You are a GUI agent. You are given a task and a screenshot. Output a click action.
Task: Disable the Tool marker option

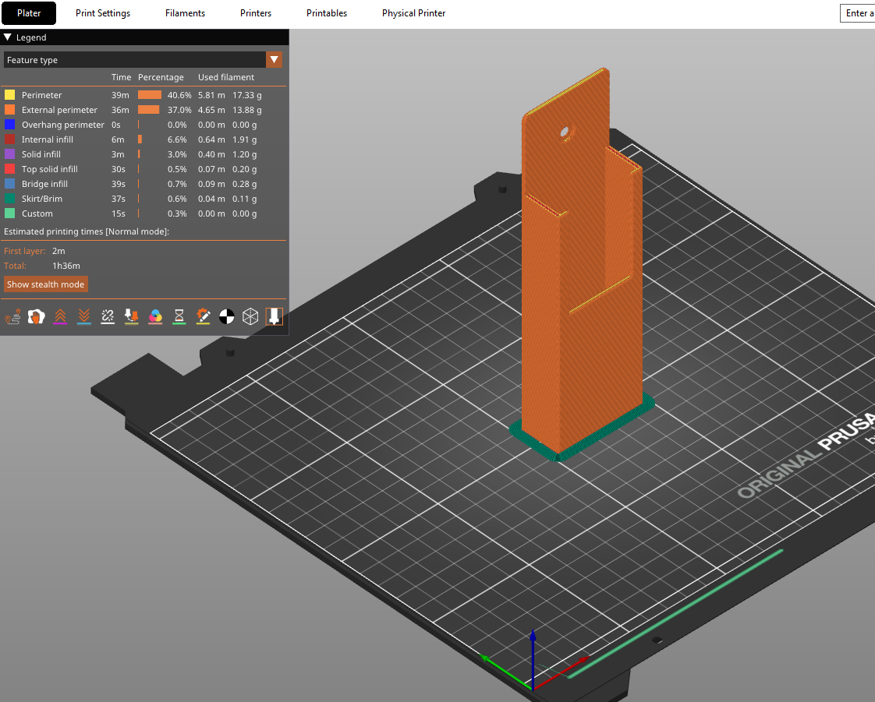pyautogui.click(x=274, y=316)
